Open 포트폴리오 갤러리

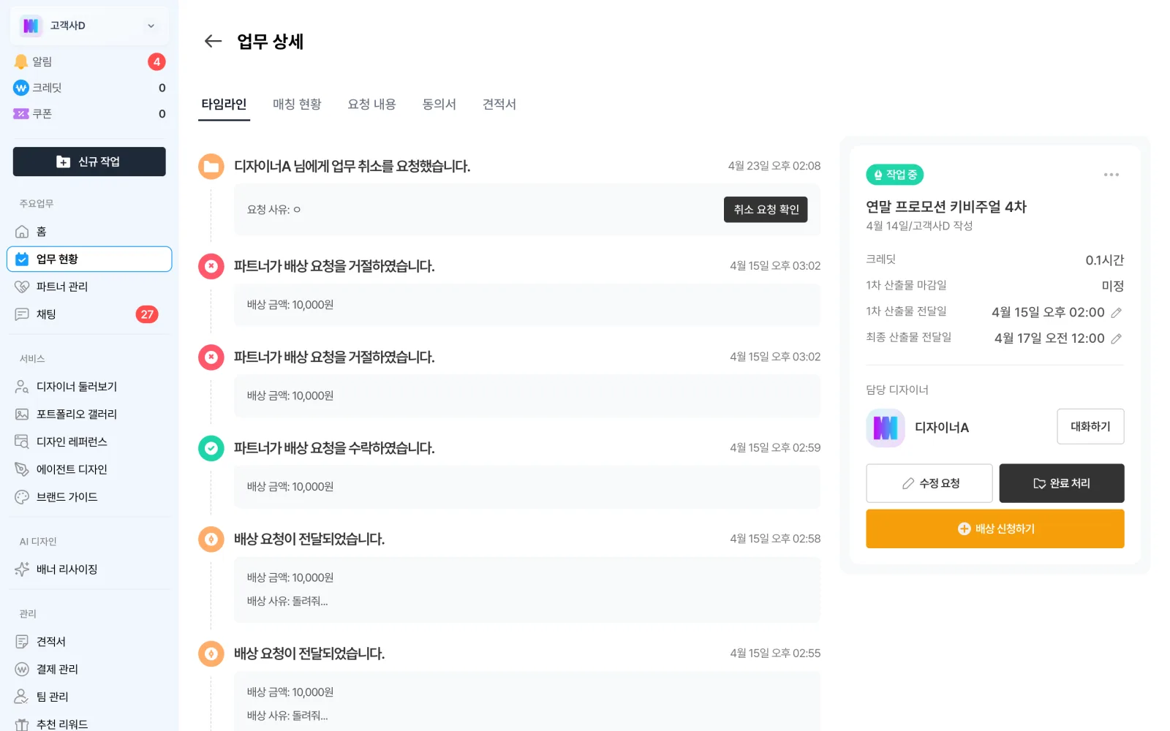click(89, 414)
